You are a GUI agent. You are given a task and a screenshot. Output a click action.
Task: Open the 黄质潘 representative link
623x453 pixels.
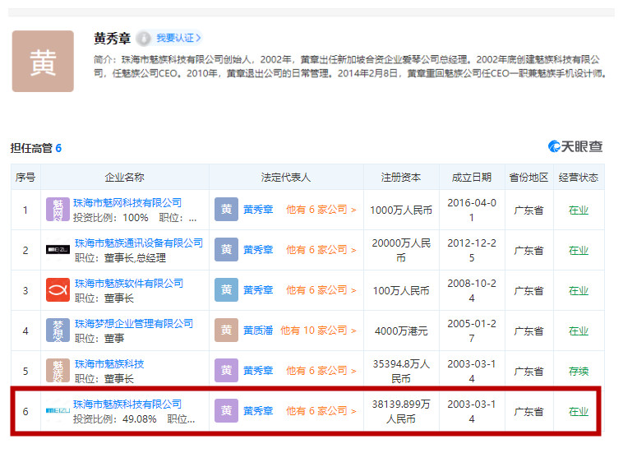pyautogui.click(x=258, y=331)
